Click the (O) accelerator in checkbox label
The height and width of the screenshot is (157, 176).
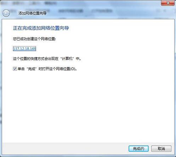73,69
